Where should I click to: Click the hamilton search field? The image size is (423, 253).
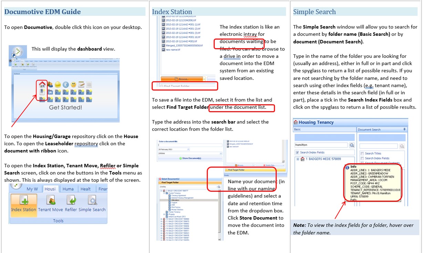coord(321,146)
